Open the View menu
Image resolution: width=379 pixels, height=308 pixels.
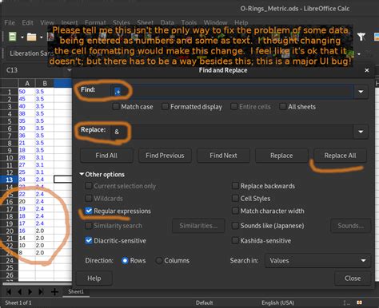[x=47, y=22]
